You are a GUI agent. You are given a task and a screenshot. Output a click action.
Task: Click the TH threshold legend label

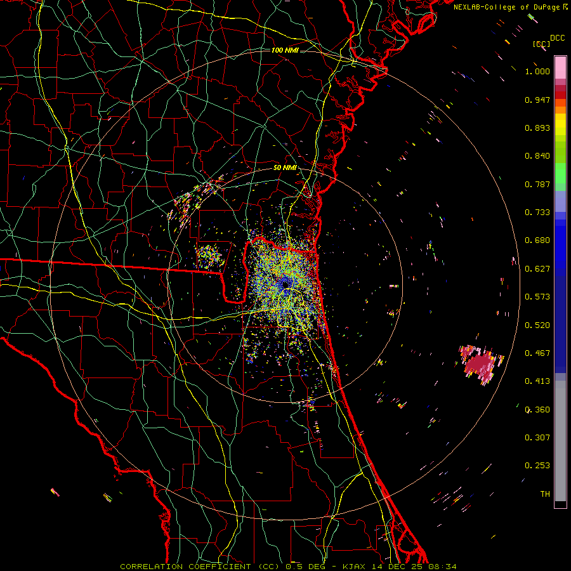pos(545,494)
